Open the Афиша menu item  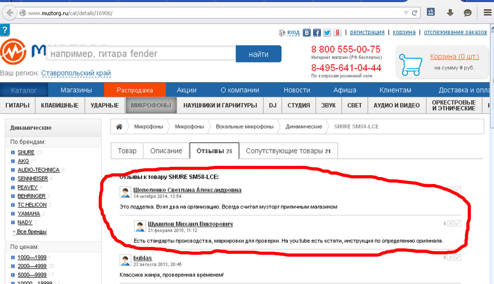tap(345, 90)
